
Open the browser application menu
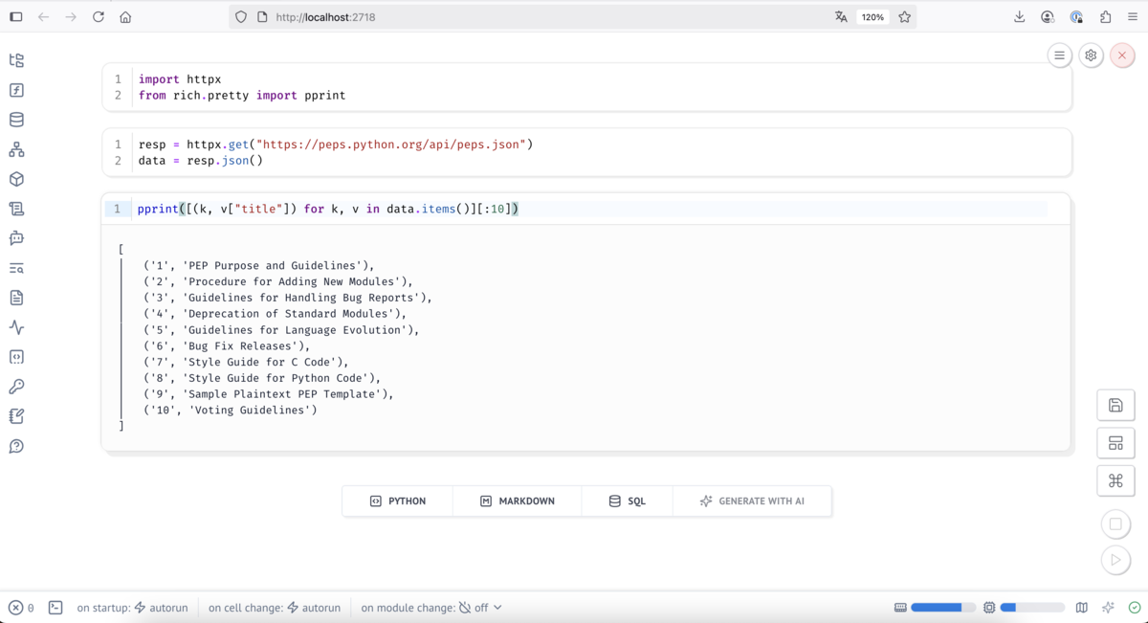(1133, 16)
